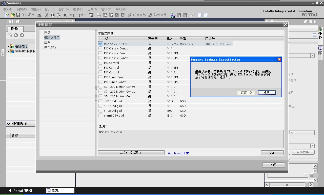
Task: Click 转到在线 go online button
Action: [x=137, y=15]
